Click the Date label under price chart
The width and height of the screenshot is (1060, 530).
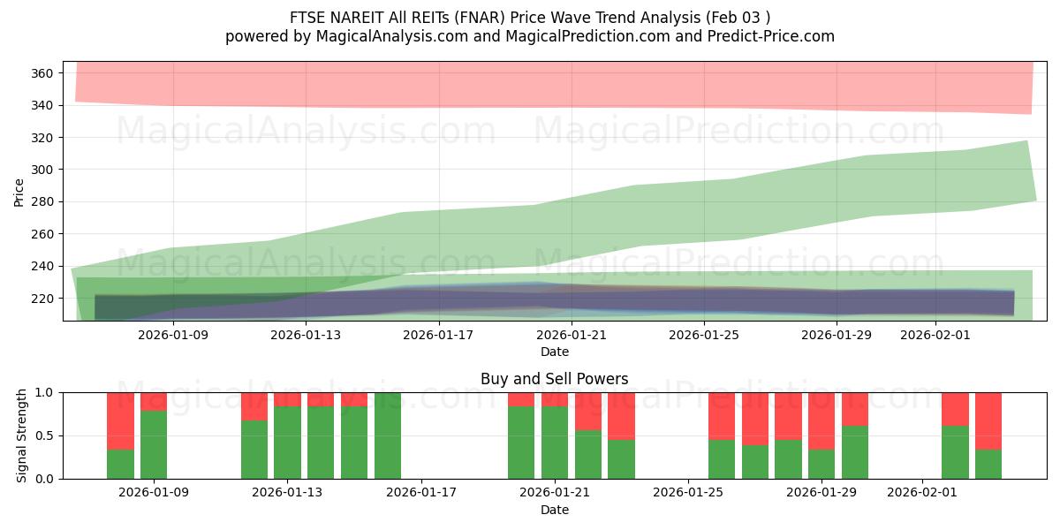click(553, 352)
